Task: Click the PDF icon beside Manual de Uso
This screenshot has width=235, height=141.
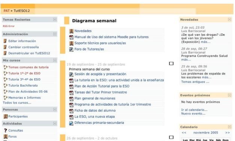Action: tap(71, 37)
